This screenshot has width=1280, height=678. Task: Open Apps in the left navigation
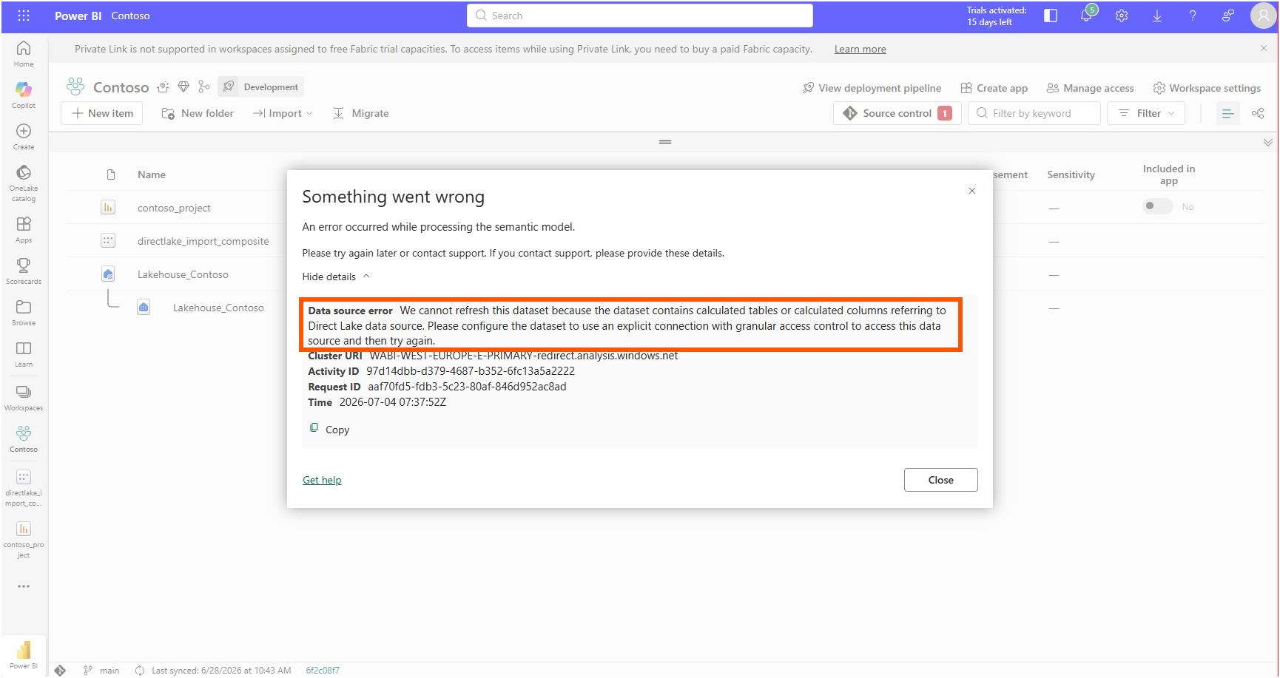(x=24, y=229)
